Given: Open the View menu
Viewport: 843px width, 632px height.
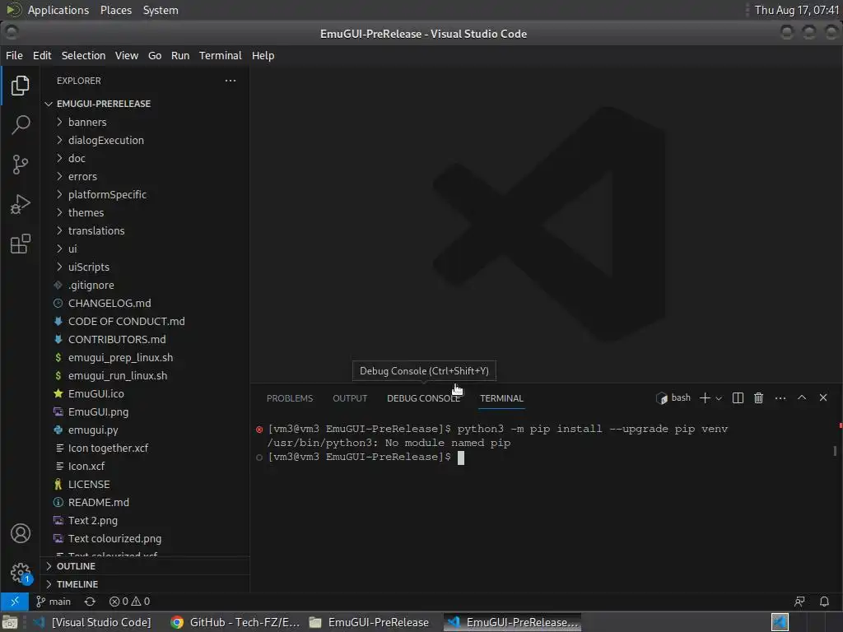Looking at the screenshot, I should pos(126,55).
